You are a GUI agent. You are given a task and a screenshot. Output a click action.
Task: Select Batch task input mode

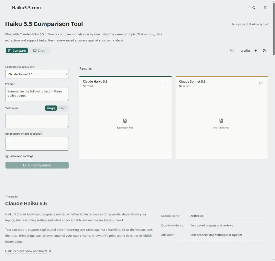click(63, 108)
